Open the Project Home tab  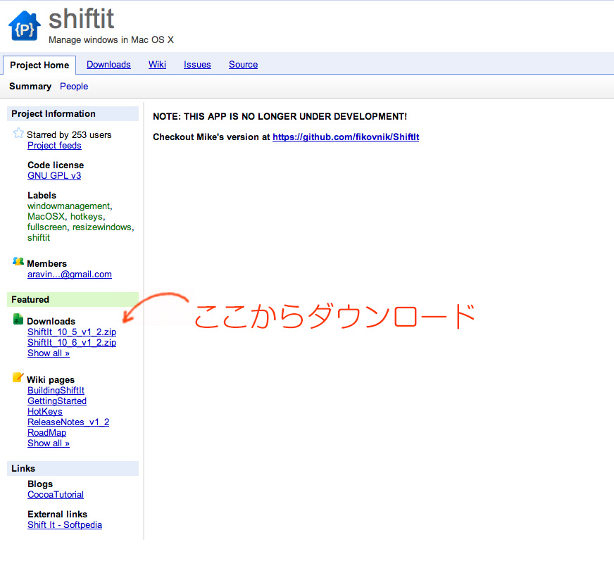point(39,65)
